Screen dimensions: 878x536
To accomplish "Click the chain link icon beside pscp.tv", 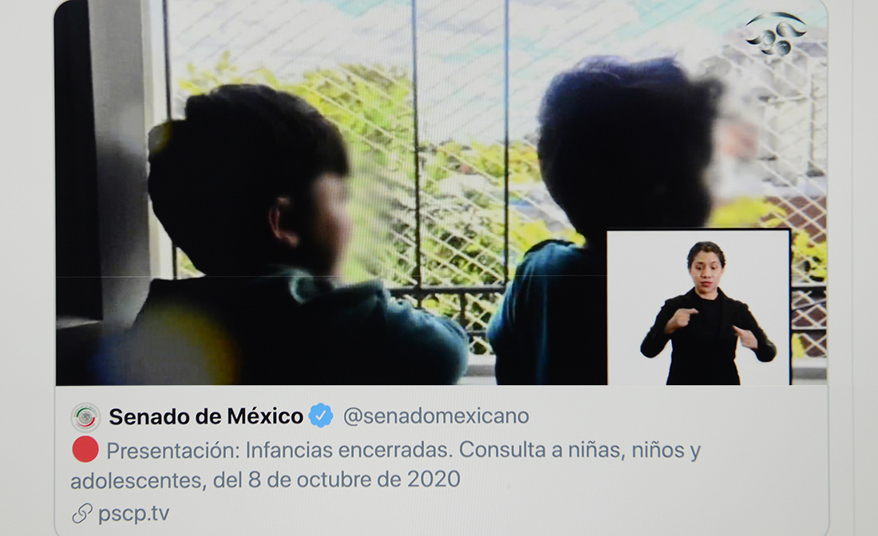I will click(81, 513).
